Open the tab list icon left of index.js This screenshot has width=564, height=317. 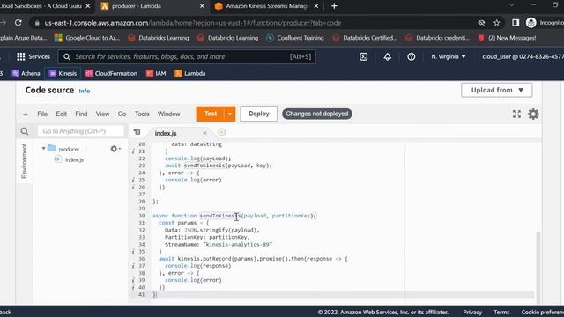pos(137,132)
